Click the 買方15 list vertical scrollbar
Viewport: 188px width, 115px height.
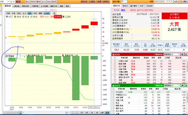pos(187,72)
